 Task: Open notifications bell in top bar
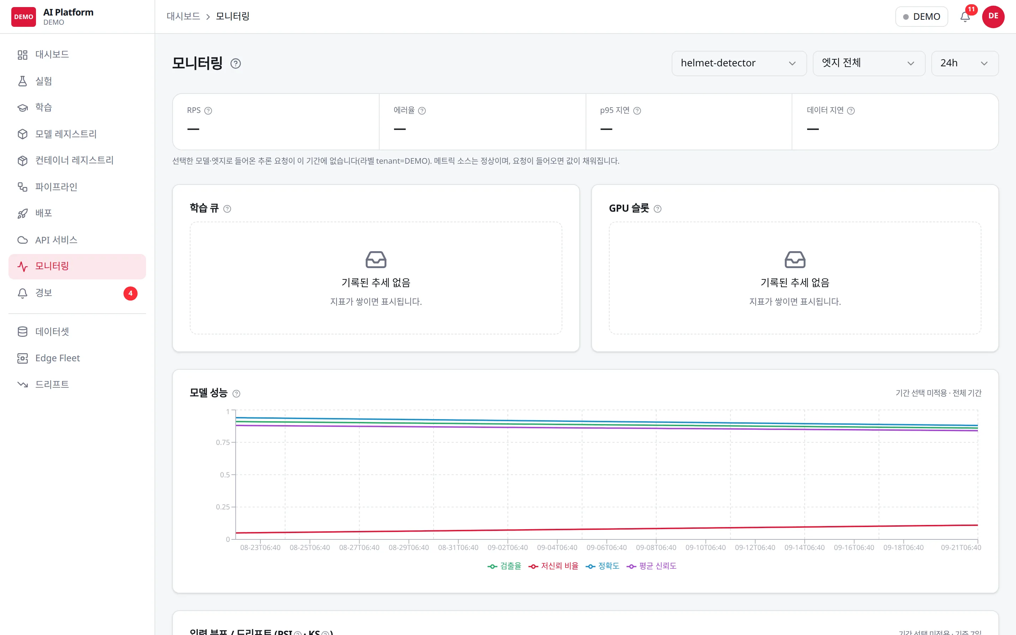click(x=965, y=17)
